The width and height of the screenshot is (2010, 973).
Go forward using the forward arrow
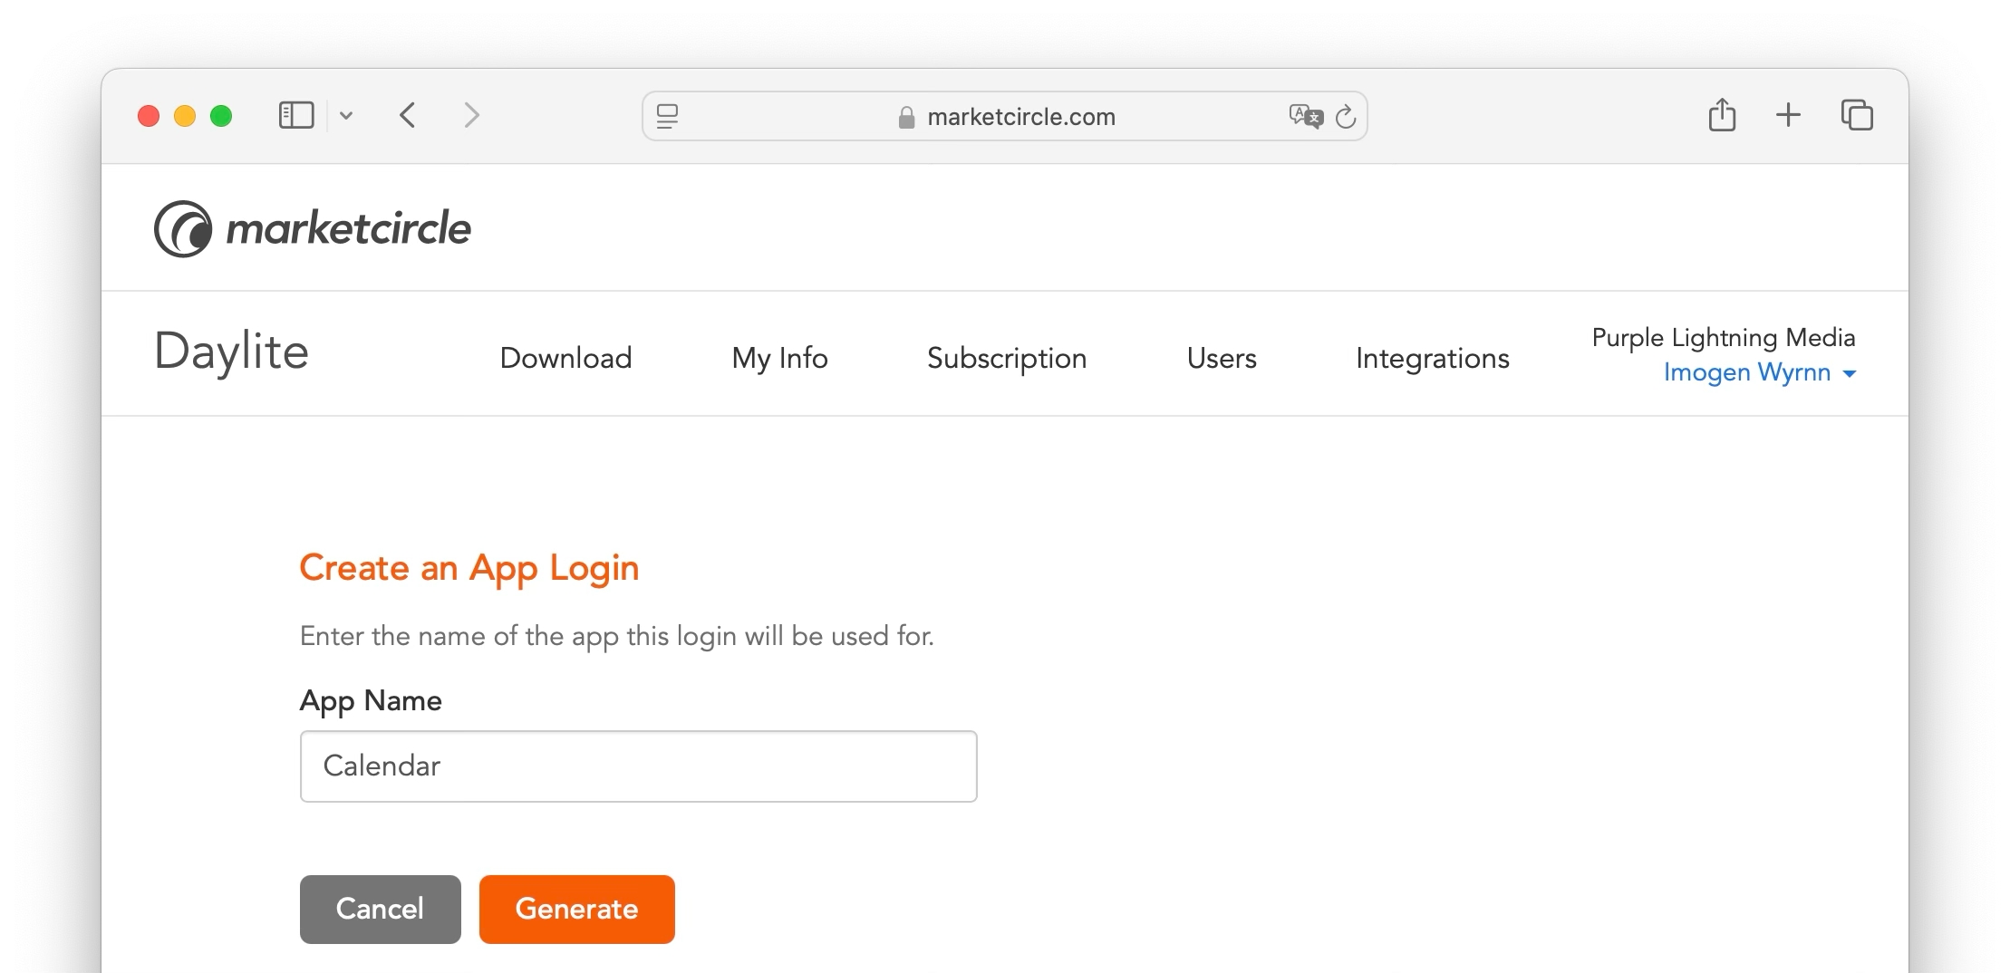click(470, 116)
